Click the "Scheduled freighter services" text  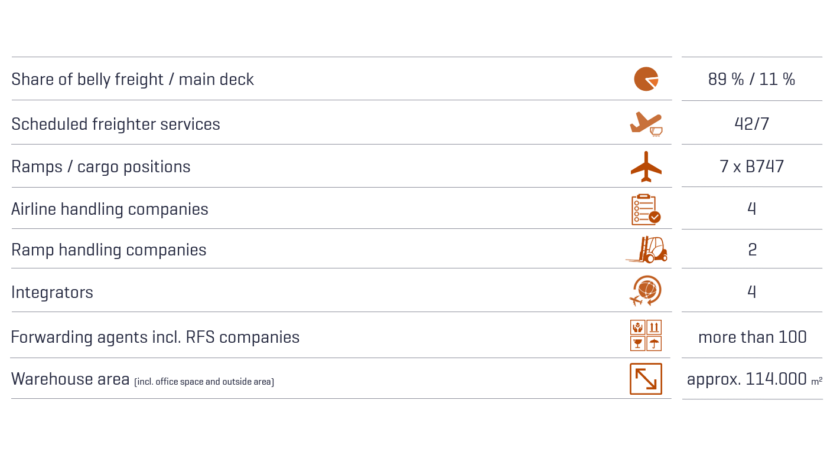pyautogui.click(x=116, y=124)
